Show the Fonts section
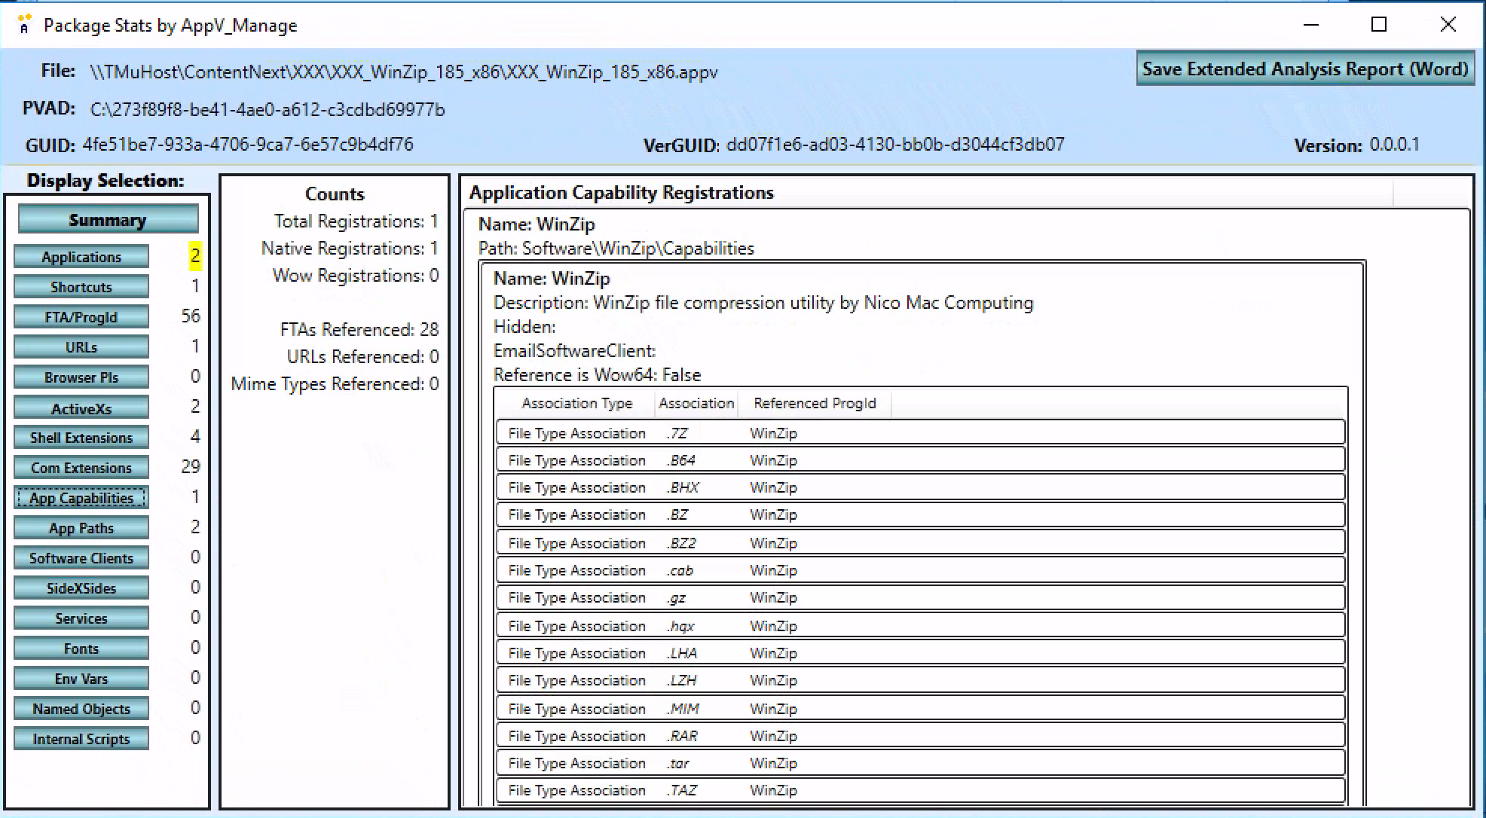The height and width of the screenshot is (818, 1486). point(81,648)
